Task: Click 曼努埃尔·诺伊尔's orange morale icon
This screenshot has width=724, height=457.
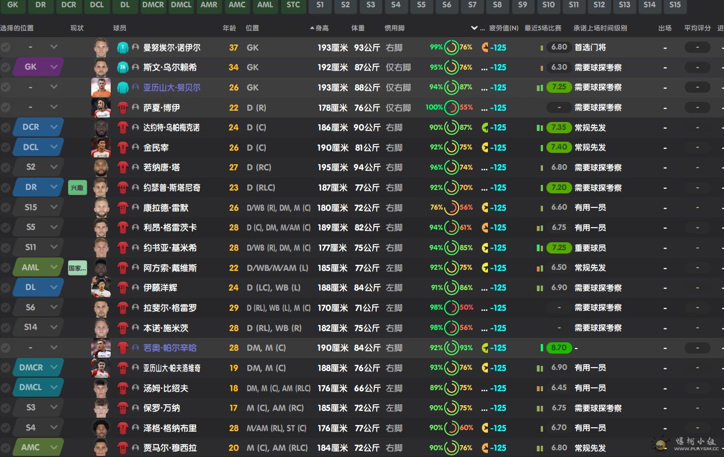Action: [x=485, y=48]
